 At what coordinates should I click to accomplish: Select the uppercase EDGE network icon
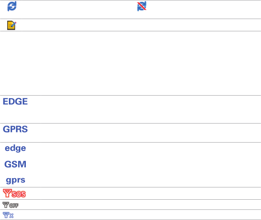15,102
